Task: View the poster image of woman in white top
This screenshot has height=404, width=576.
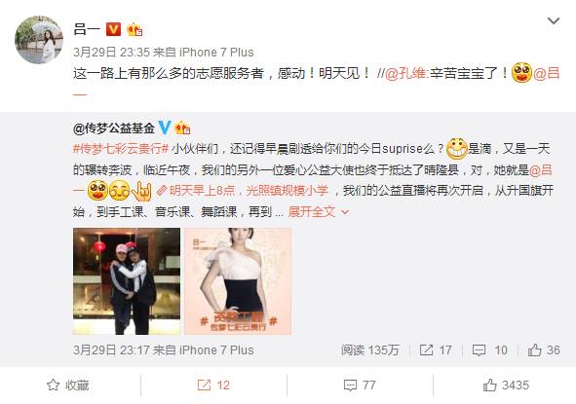Action: point(238,281)
